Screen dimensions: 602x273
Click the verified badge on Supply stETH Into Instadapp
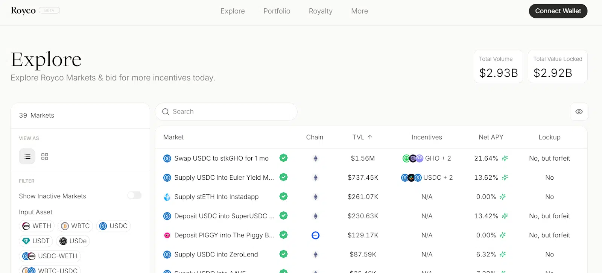[284, 196]
